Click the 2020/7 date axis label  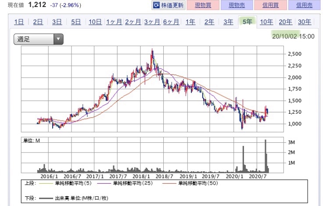(258, 177)
